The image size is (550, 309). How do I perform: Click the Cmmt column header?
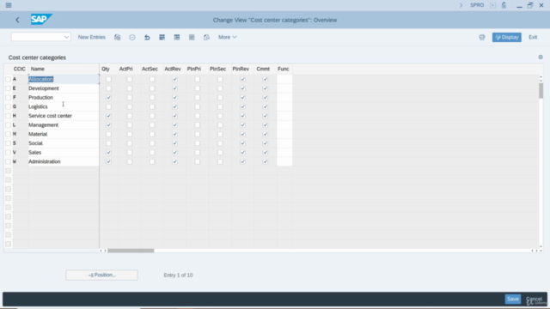click(x=265, y=69)
